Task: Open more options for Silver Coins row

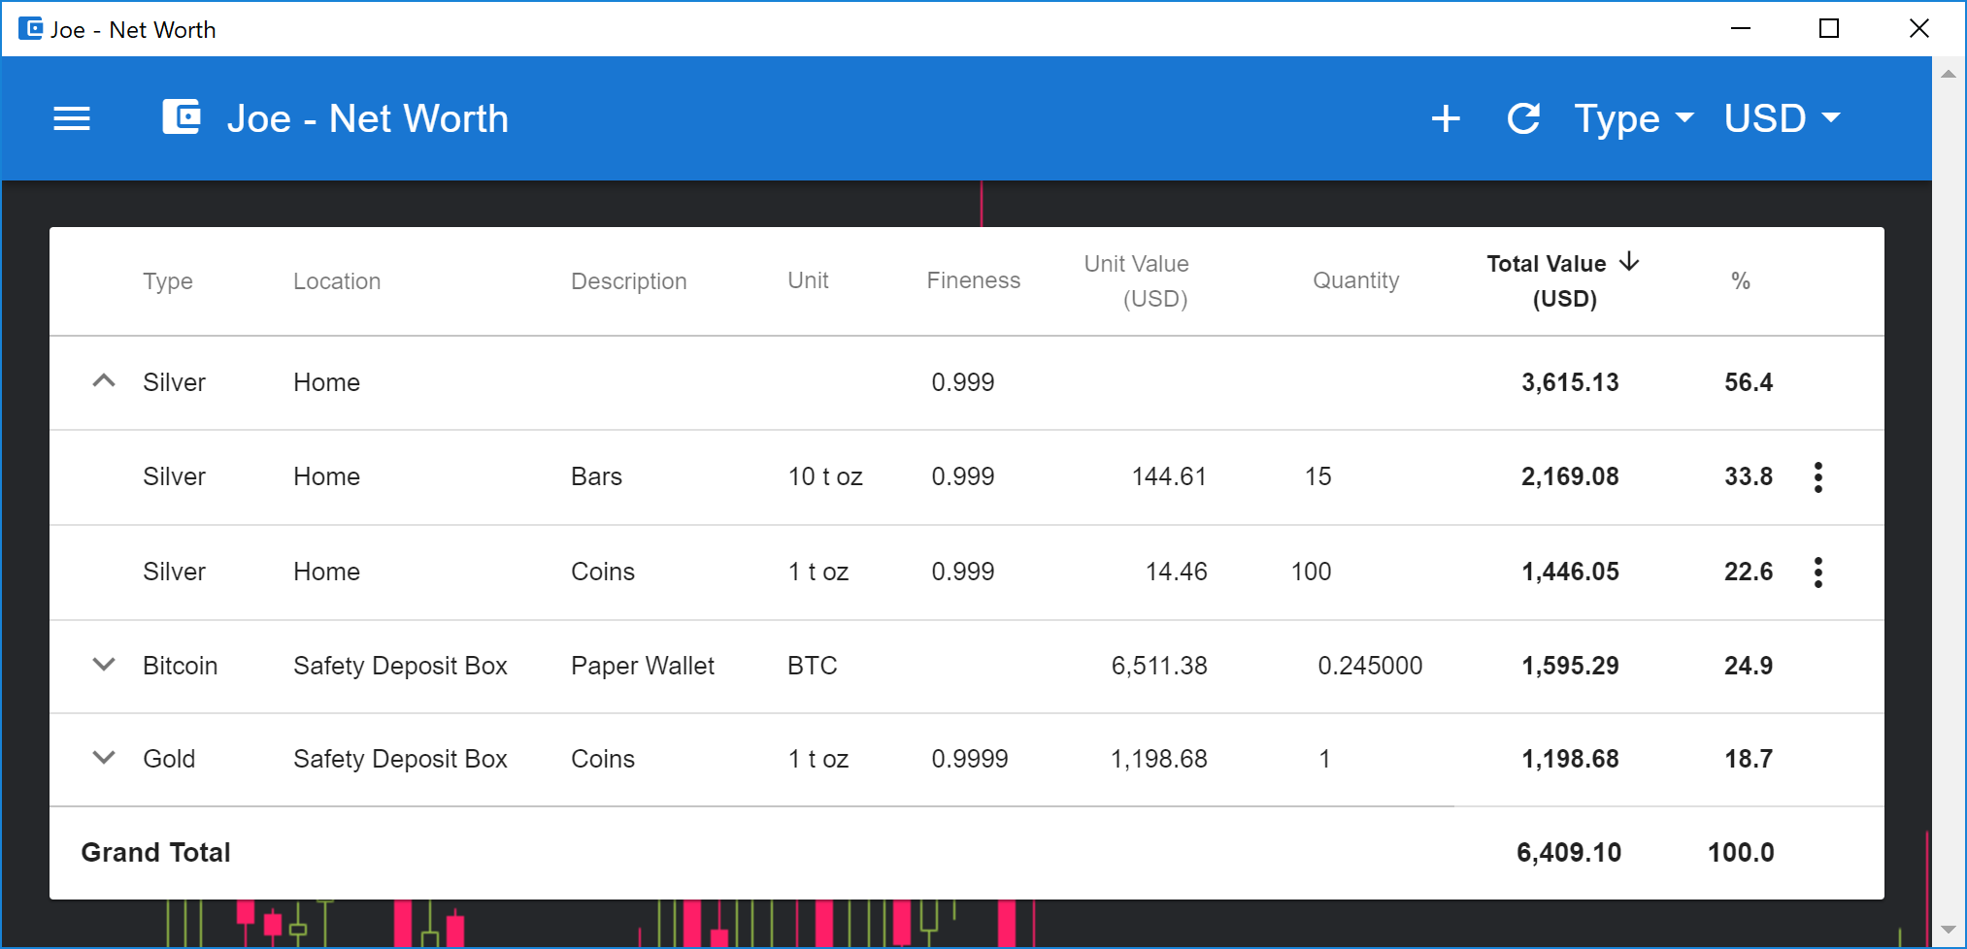Action: click(1818, 572)
